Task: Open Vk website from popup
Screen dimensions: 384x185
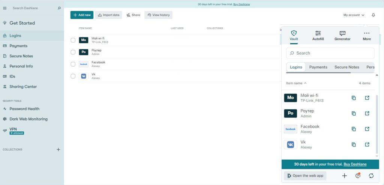Action: [x=367, y=145]
